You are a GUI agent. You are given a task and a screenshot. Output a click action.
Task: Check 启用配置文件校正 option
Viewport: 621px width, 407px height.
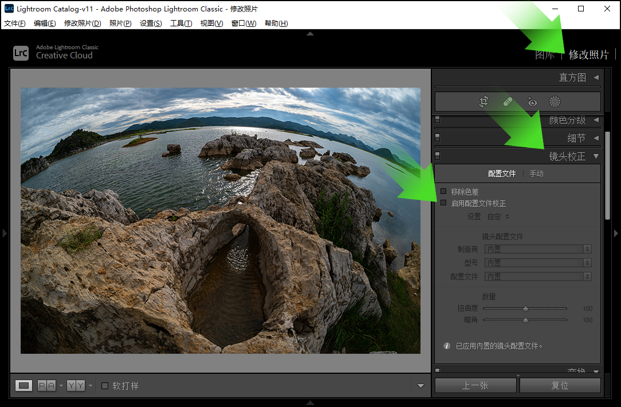443,203
